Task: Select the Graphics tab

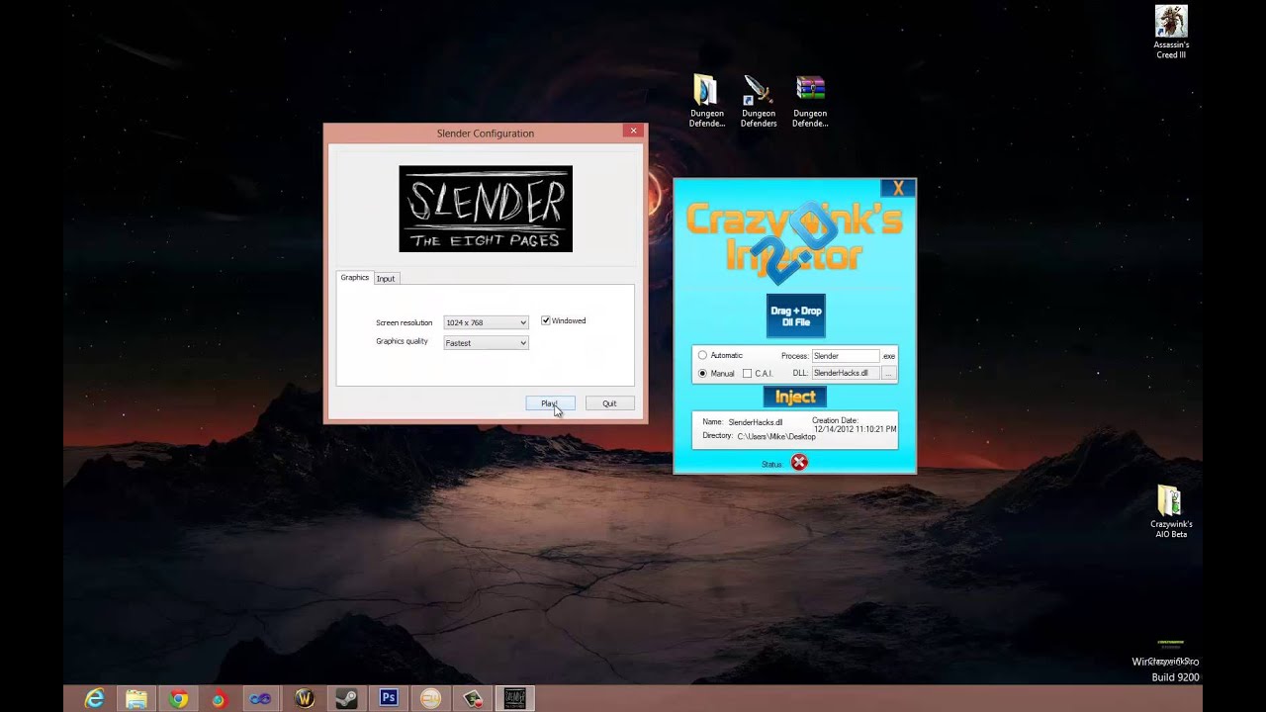Action: point(354,278)
